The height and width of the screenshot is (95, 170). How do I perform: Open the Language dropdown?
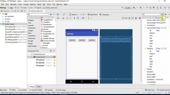click(105, 15)
